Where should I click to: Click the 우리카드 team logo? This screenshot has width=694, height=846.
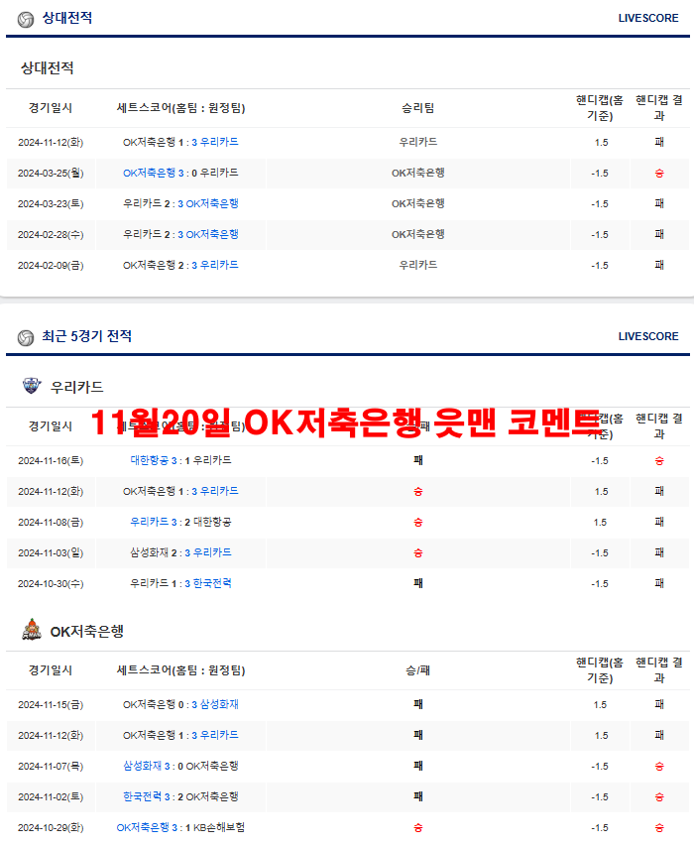pos(32,386)
